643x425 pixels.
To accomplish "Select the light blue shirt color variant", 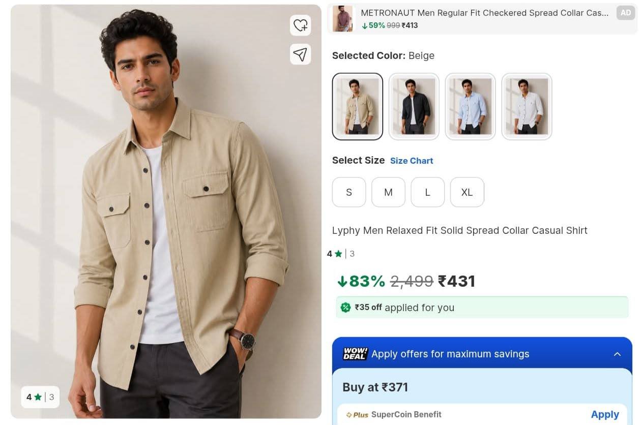I will (x=471, y=106).
